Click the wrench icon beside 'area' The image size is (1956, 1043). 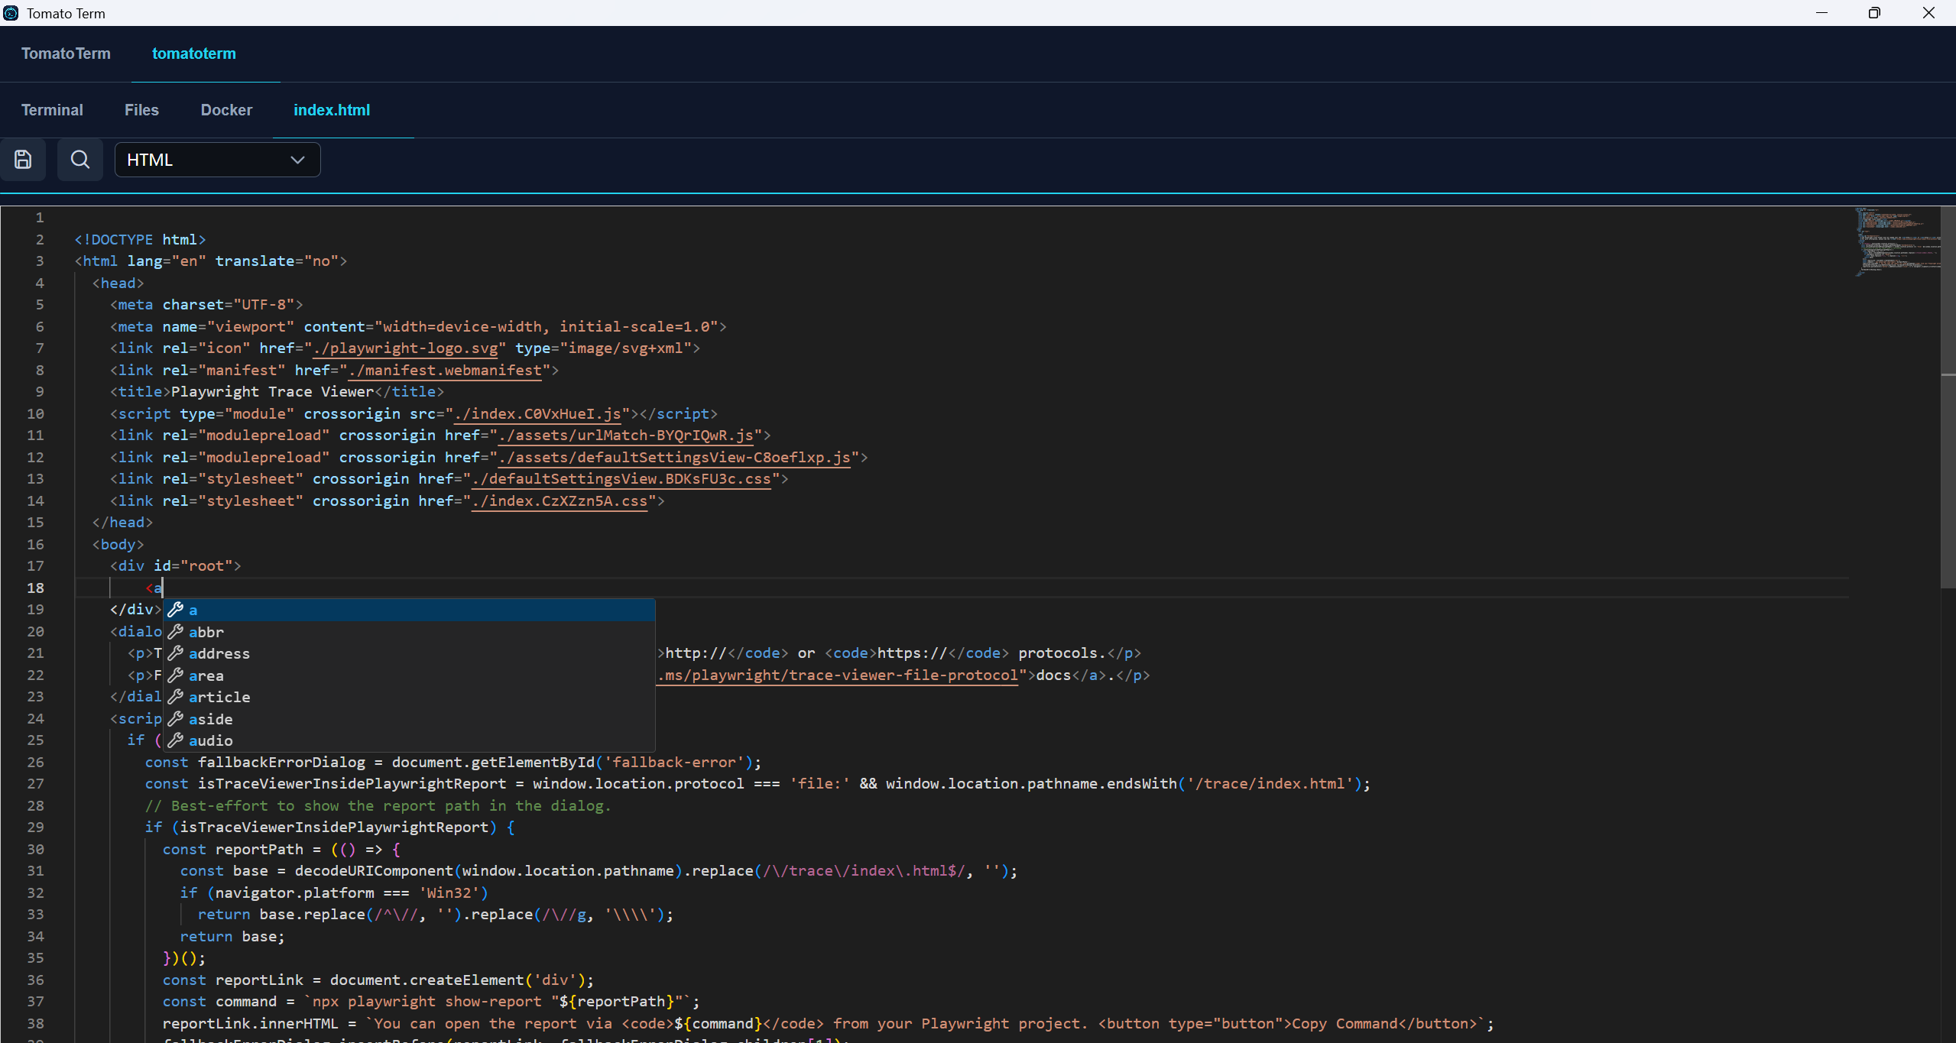coord(175,675)
